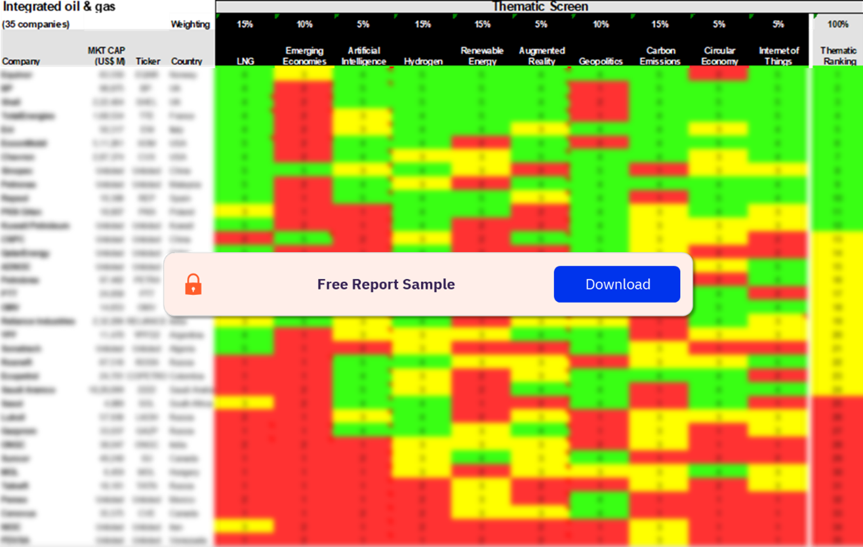The height and width of the screenshot is (547, 863).
Task: Select the 'LNG' theme column header
Action: [245, 61]
